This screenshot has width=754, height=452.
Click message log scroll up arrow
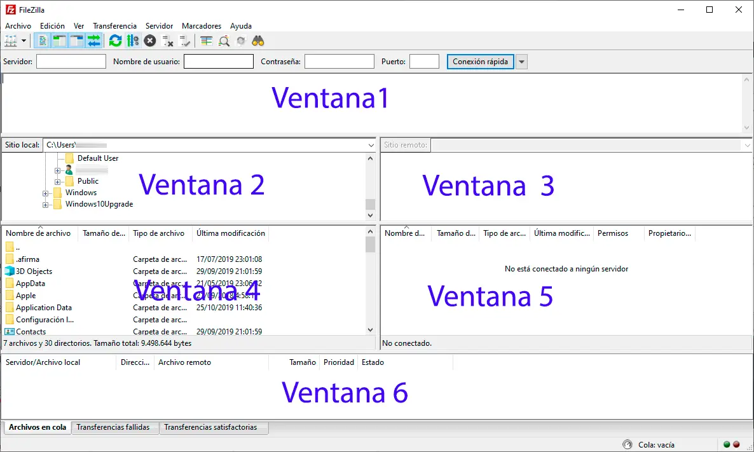[747, 80]
